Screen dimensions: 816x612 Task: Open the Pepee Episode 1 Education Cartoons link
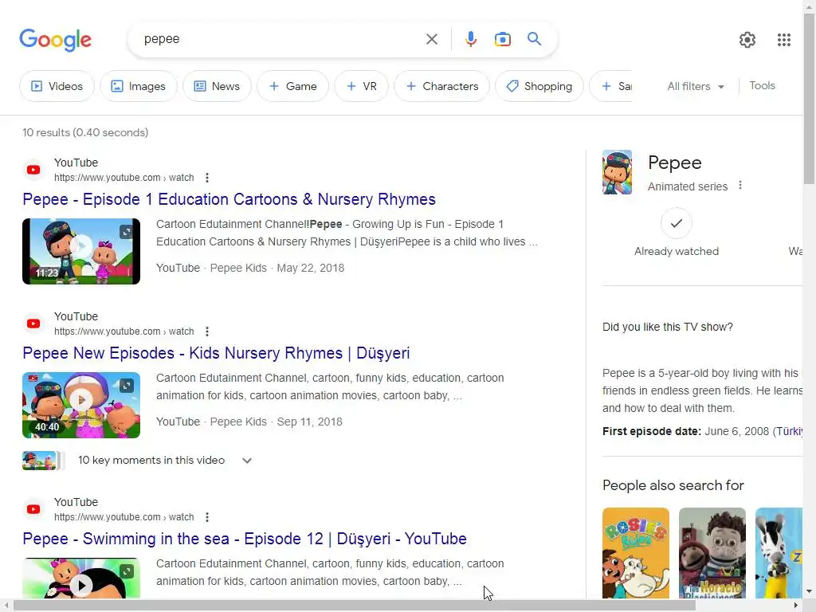(229, 199)
